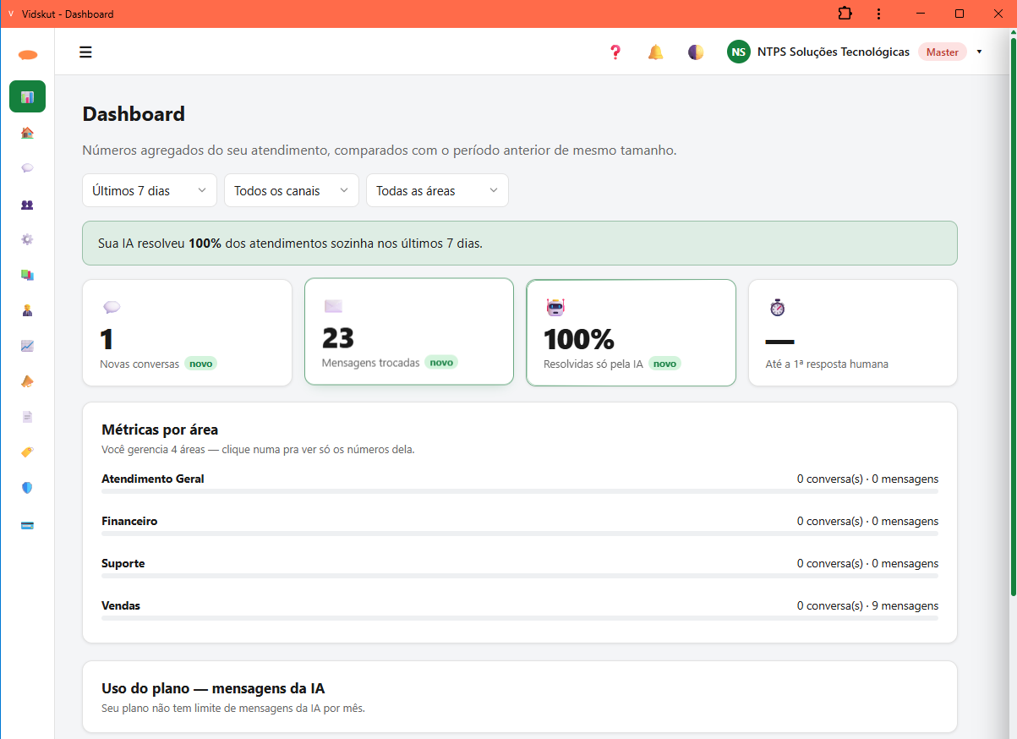Toggle dark mode with half-moon icon
The width and height of the screenshot is (1017, 739).
(x=695, y=52)
